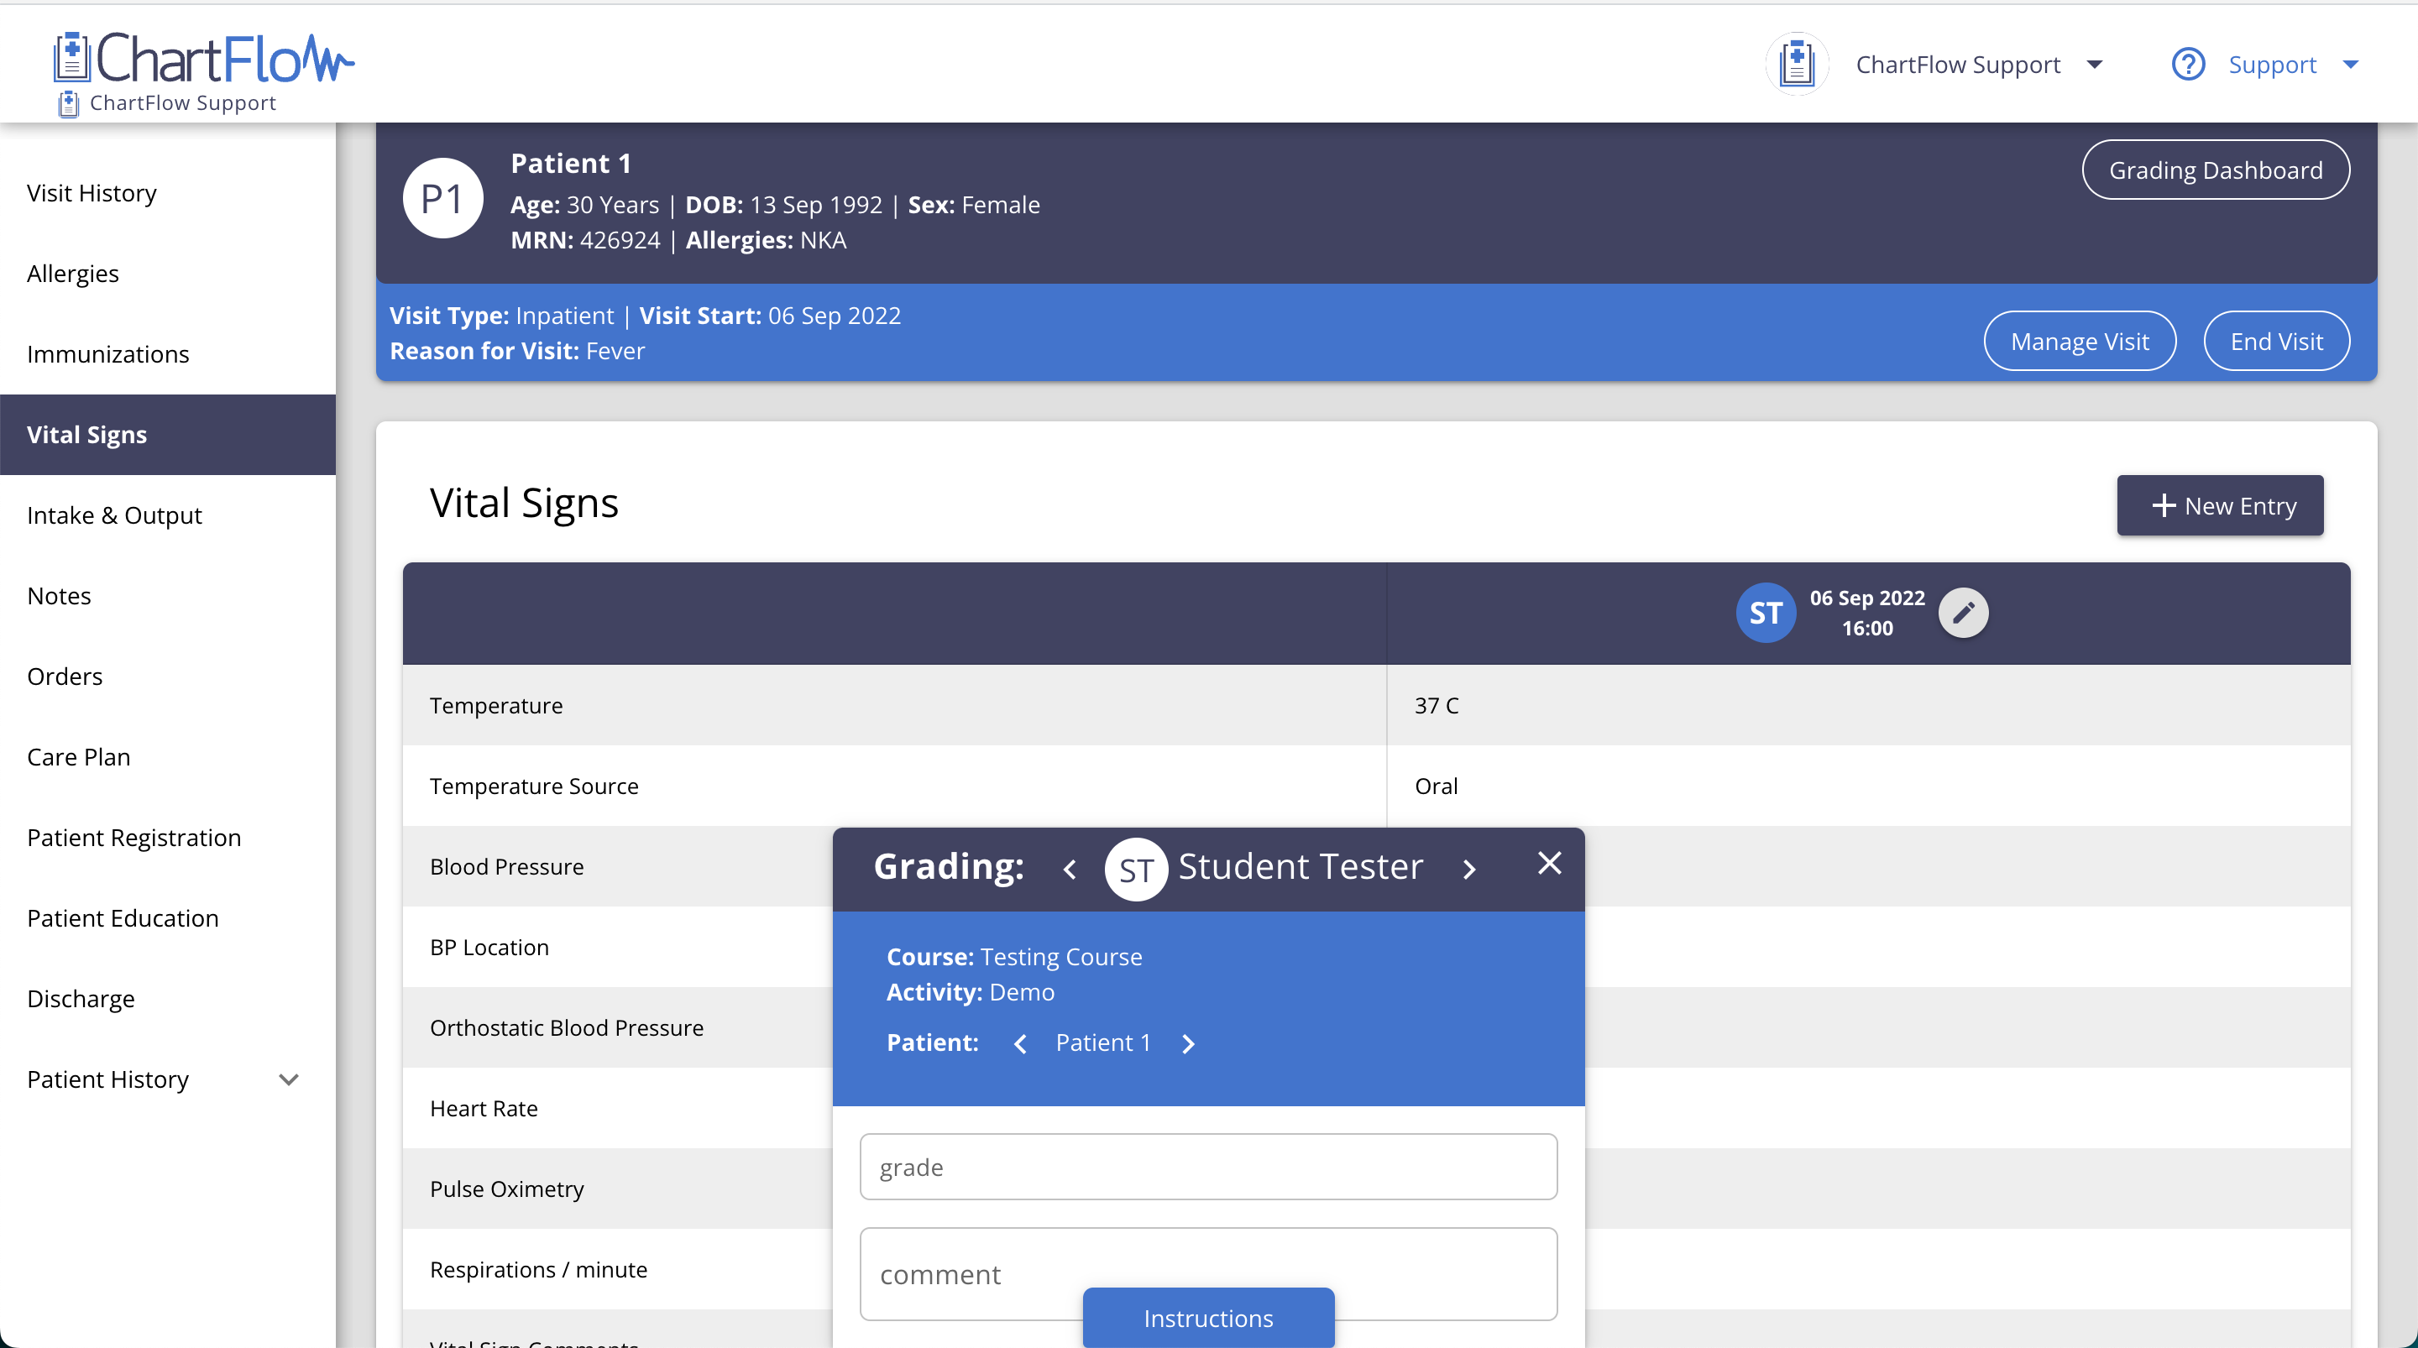The image size is (2418, 1348).
Task: Open Intake & Output in sidebar
Action: click(x=114, y=515)
